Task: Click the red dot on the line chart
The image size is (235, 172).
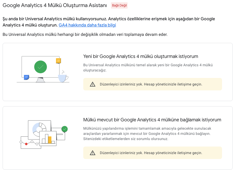Action: click(26, 144)
